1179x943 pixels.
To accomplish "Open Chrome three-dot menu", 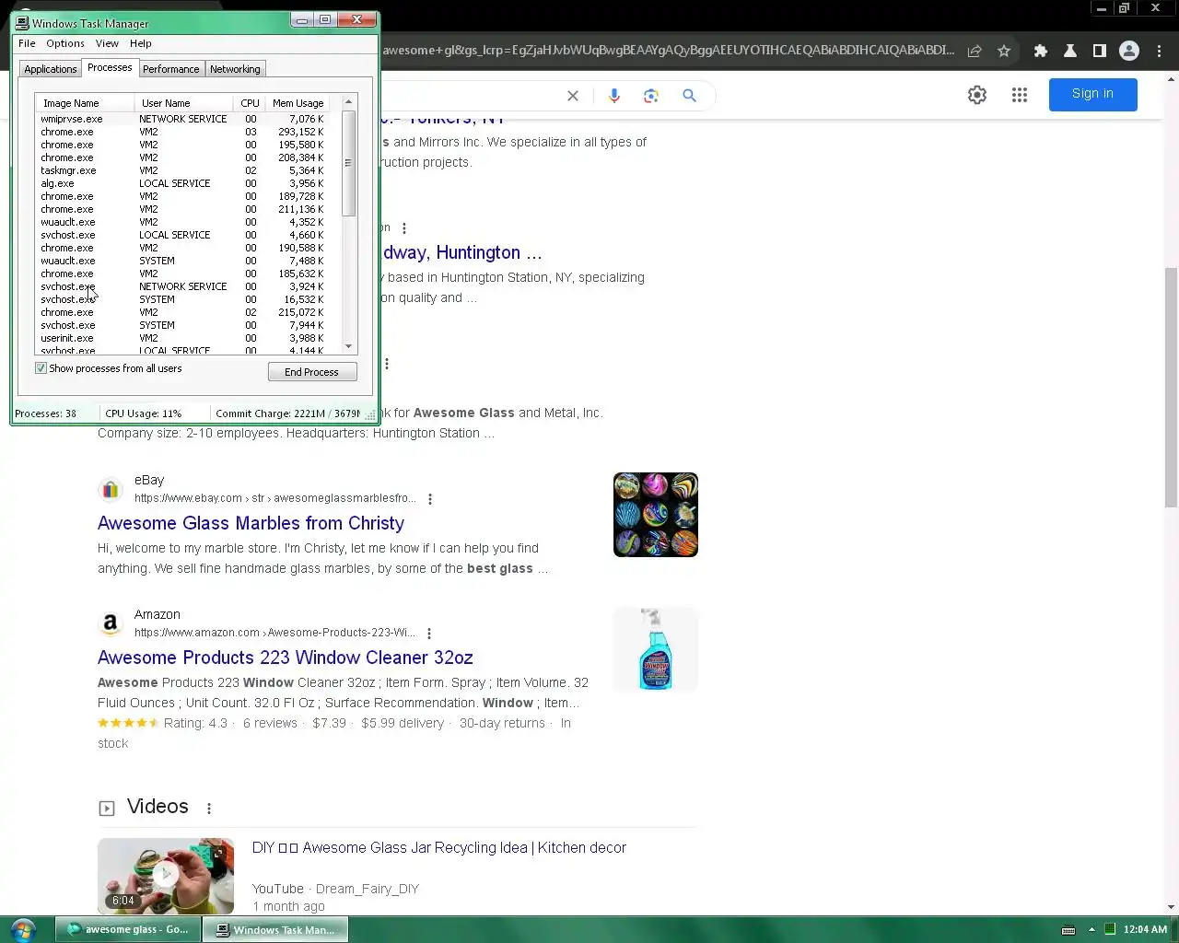I will point(1160,51).
